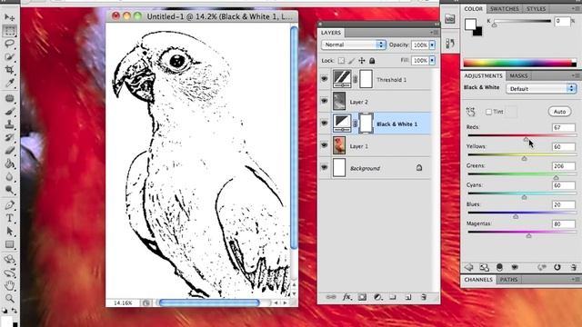
Task: Open the Color panel options menu
Action: 576,8
